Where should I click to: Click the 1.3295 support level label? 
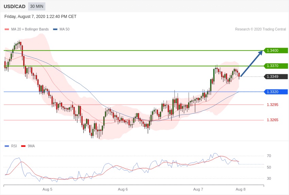(x=273, y=105)
